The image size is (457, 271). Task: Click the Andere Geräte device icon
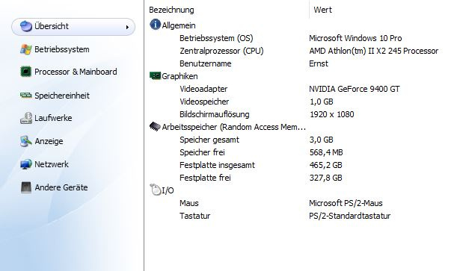[26, 187]
